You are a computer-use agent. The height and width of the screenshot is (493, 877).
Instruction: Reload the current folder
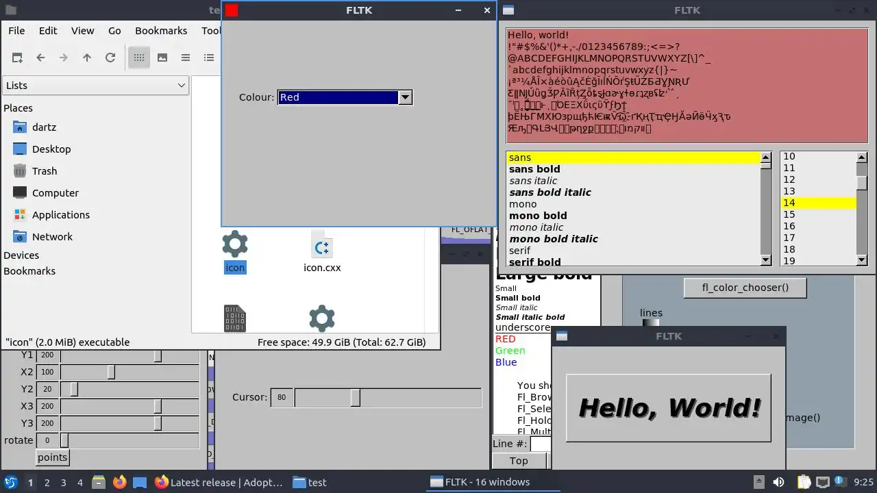click(x=110, y=58)
